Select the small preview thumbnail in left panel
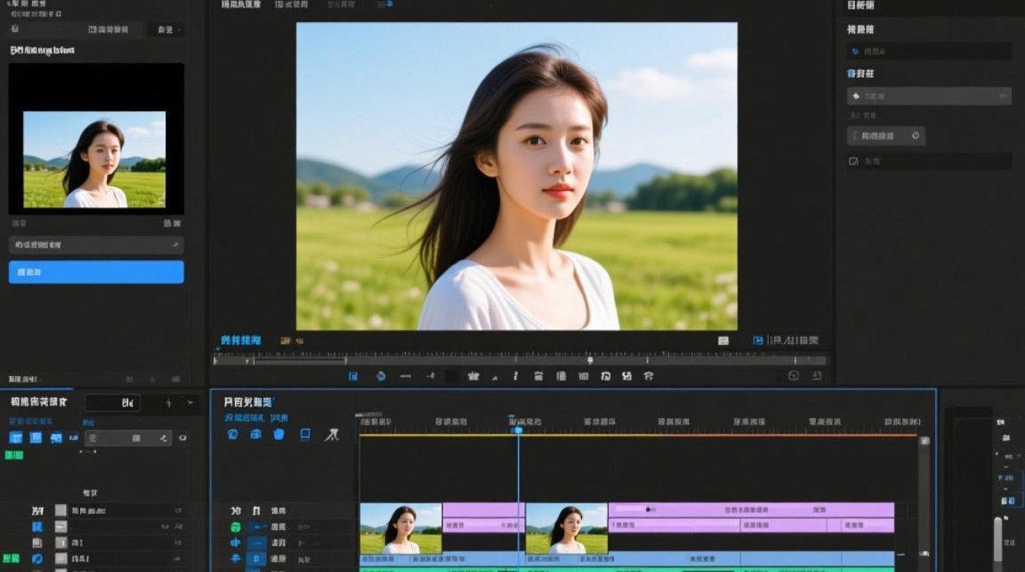 pos(95,159)
